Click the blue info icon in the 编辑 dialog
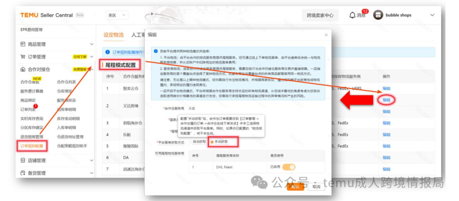Viewport: 459px width, 201px height. [x=156, y=51]
